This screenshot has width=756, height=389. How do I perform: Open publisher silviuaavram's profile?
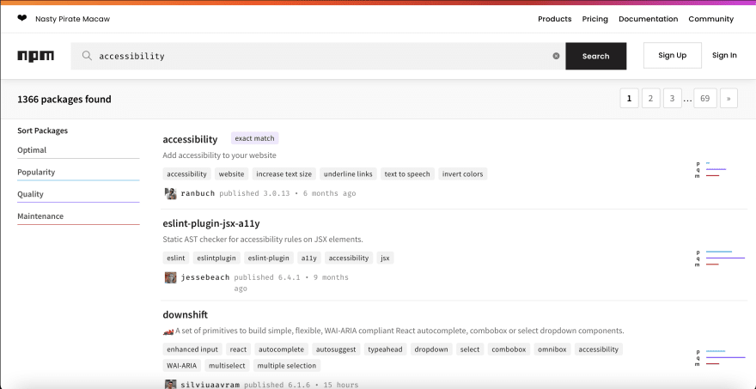coord(210,386)
